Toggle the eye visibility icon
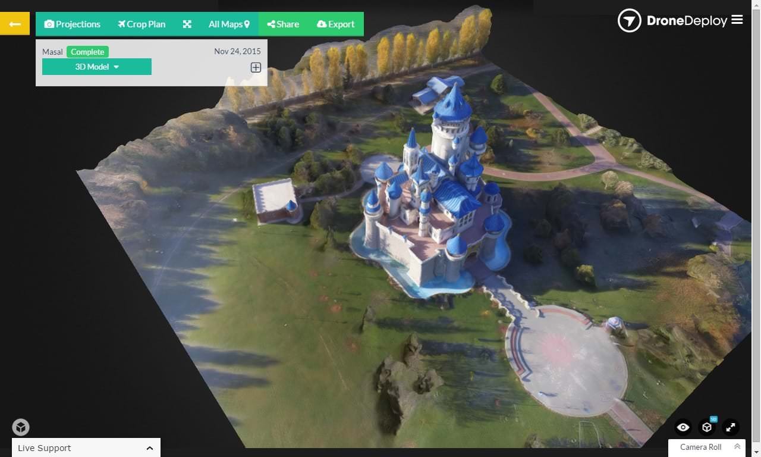This screenshot has width=761, height=457. [683, 427]
